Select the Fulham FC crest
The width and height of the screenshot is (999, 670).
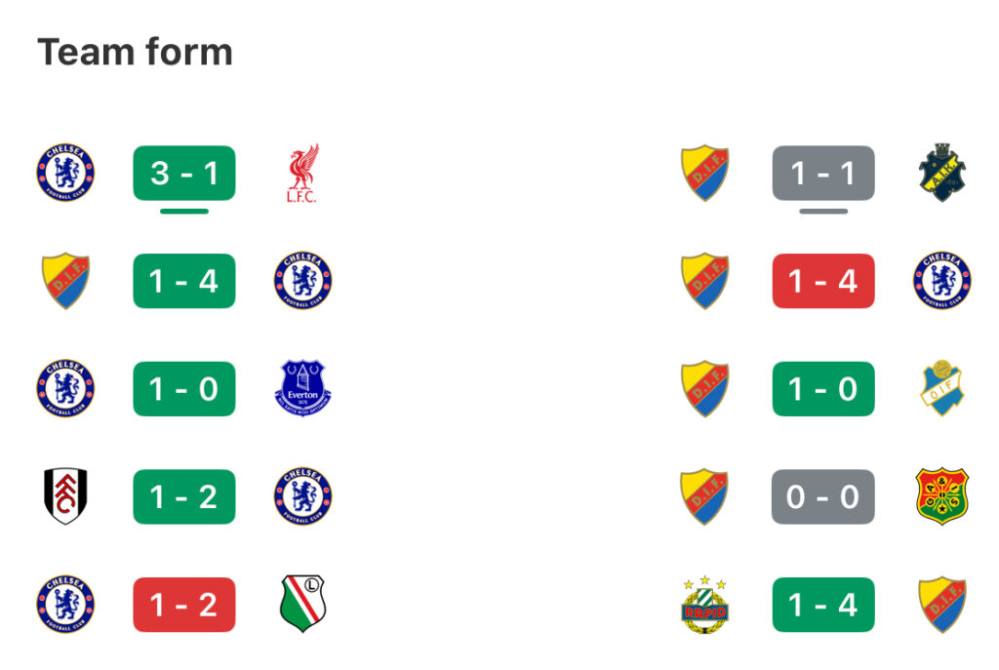pos(65,496)
